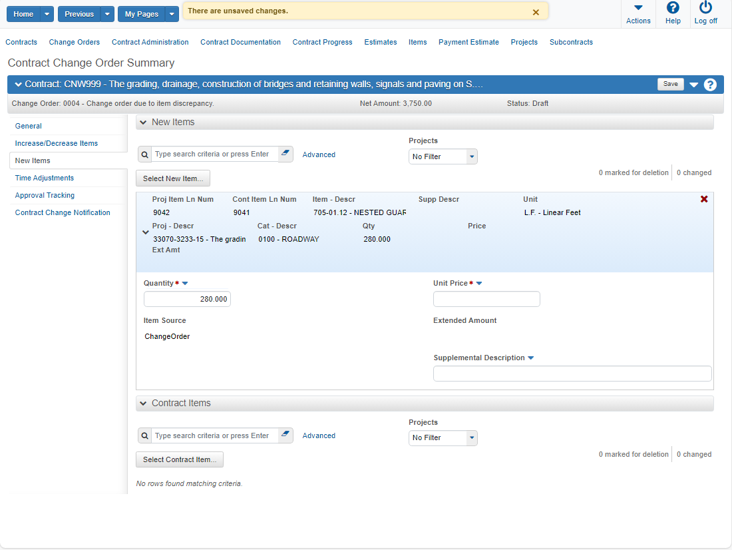
Task: Open the Home button dropdown arrow
Action: [x=47, y=14]
